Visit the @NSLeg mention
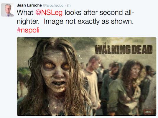 click(49, 12)
